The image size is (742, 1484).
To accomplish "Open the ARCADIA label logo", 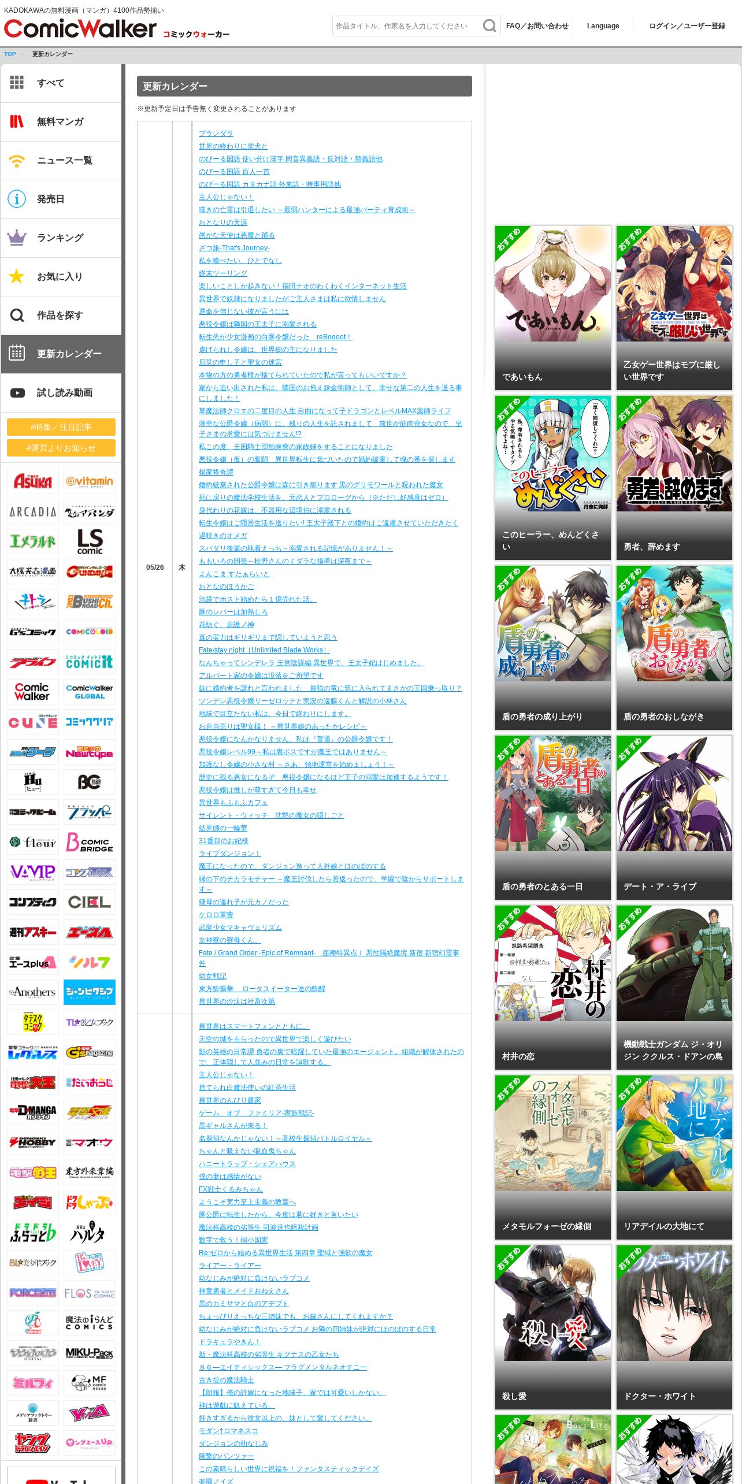I will [x=33, y=511].
